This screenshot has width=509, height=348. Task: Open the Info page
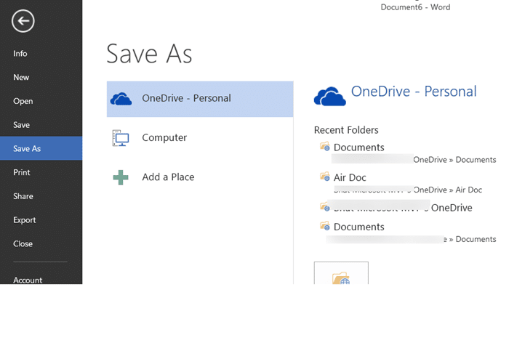(20, 54)
